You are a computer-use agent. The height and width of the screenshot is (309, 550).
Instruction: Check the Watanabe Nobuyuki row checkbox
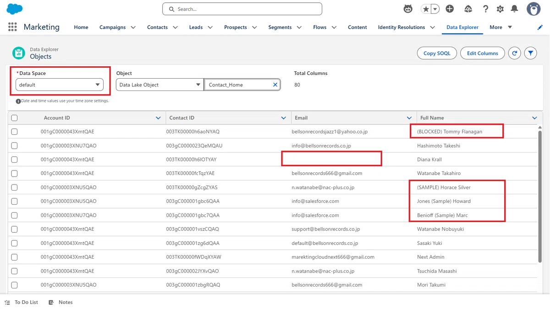pos(14,229)
